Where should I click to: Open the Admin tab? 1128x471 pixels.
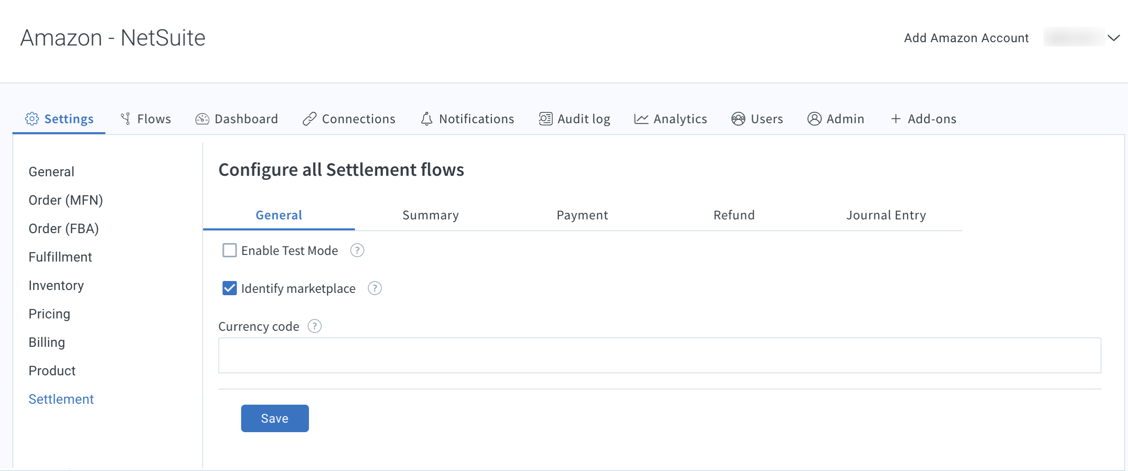[x=836, y=119]
